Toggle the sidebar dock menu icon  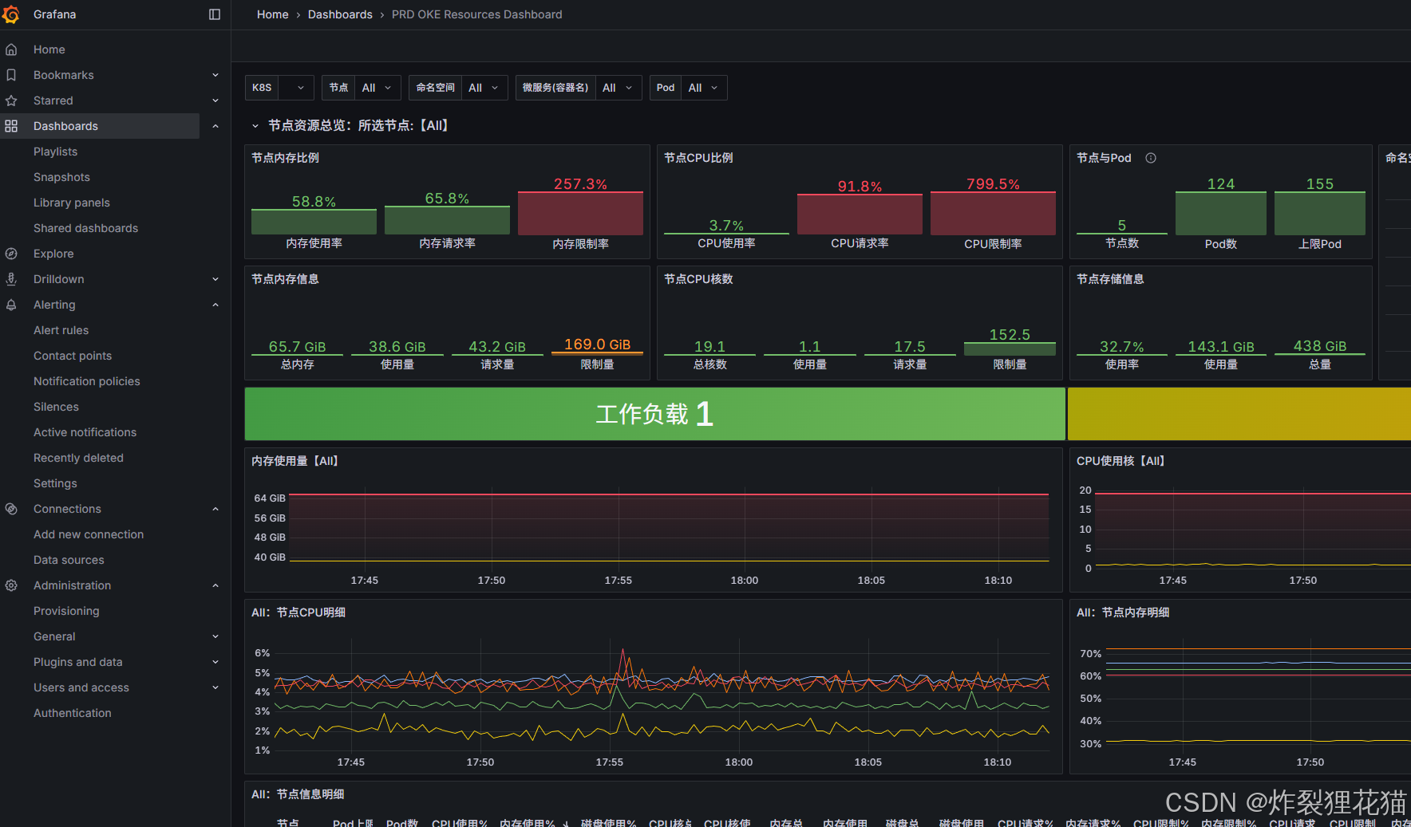[215, 14]
